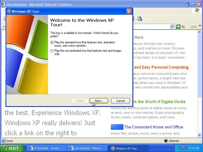Expand the Links chevron overflow
The image size is (203, 152).
tap(200, 26)
